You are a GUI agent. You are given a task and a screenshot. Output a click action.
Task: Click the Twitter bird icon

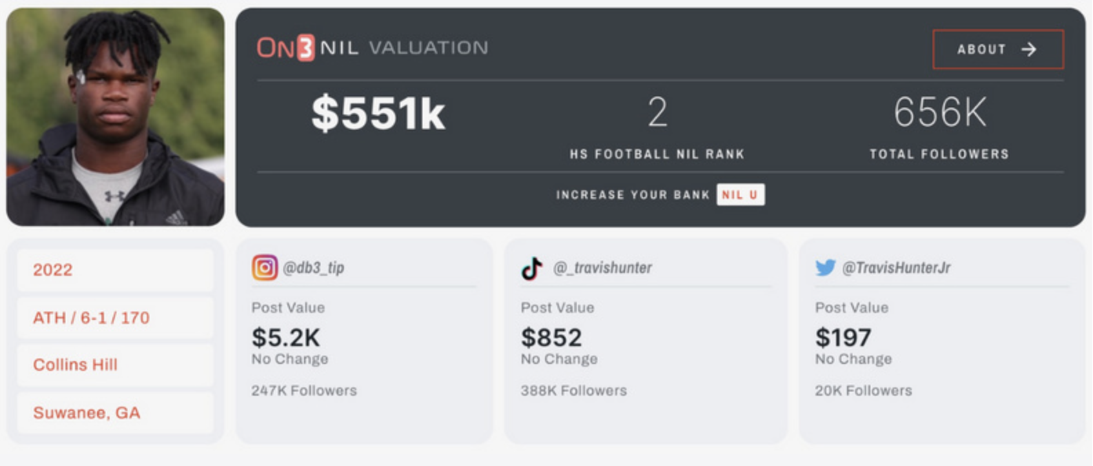[826, 267]
